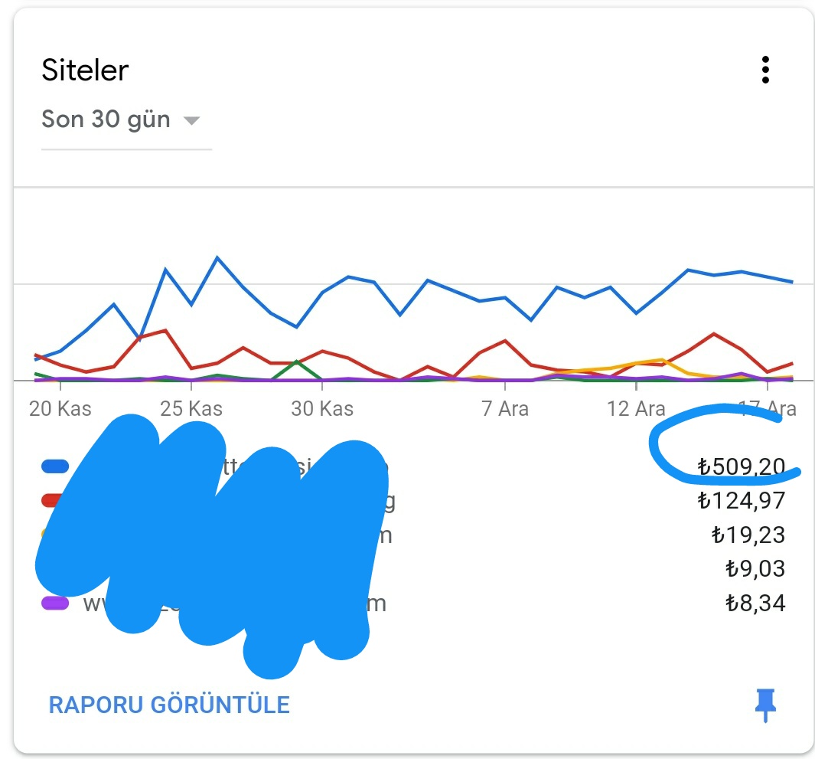Click the 12 Ara axis label
This screenshot has height=759, width=815.
pos(636,409)
